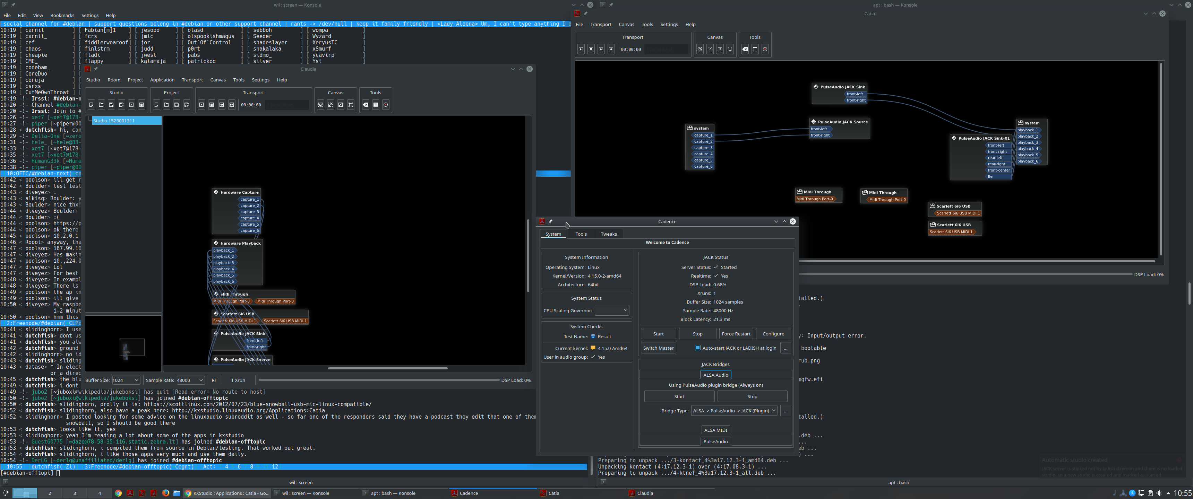The height and width of the screenshot is (499, 1193).
Task: Stop transport in Claudia window
Action: pyautogui.click(x=212, y=105)
